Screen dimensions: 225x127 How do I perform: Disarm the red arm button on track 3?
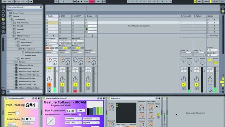pos(75,91)
